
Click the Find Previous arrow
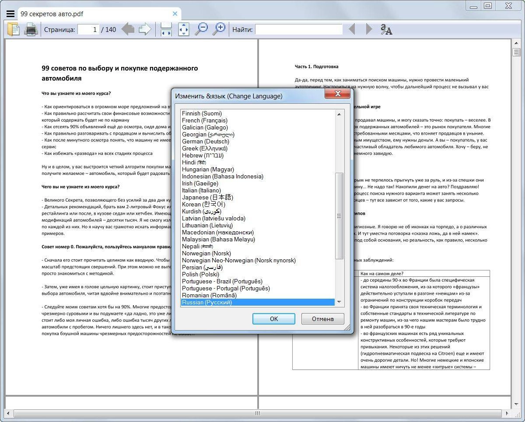click(x=352, y=29)
